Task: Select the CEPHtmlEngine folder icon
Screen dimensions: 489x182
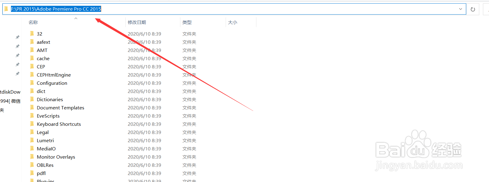Action: [x=32, y=74]
